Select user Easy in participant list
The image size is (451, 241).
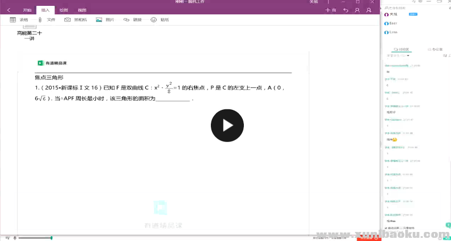pos(393,23)
